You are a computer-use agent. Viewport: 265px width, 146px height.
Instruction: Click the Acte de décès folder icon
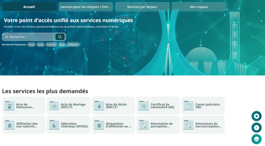(99, 106)
